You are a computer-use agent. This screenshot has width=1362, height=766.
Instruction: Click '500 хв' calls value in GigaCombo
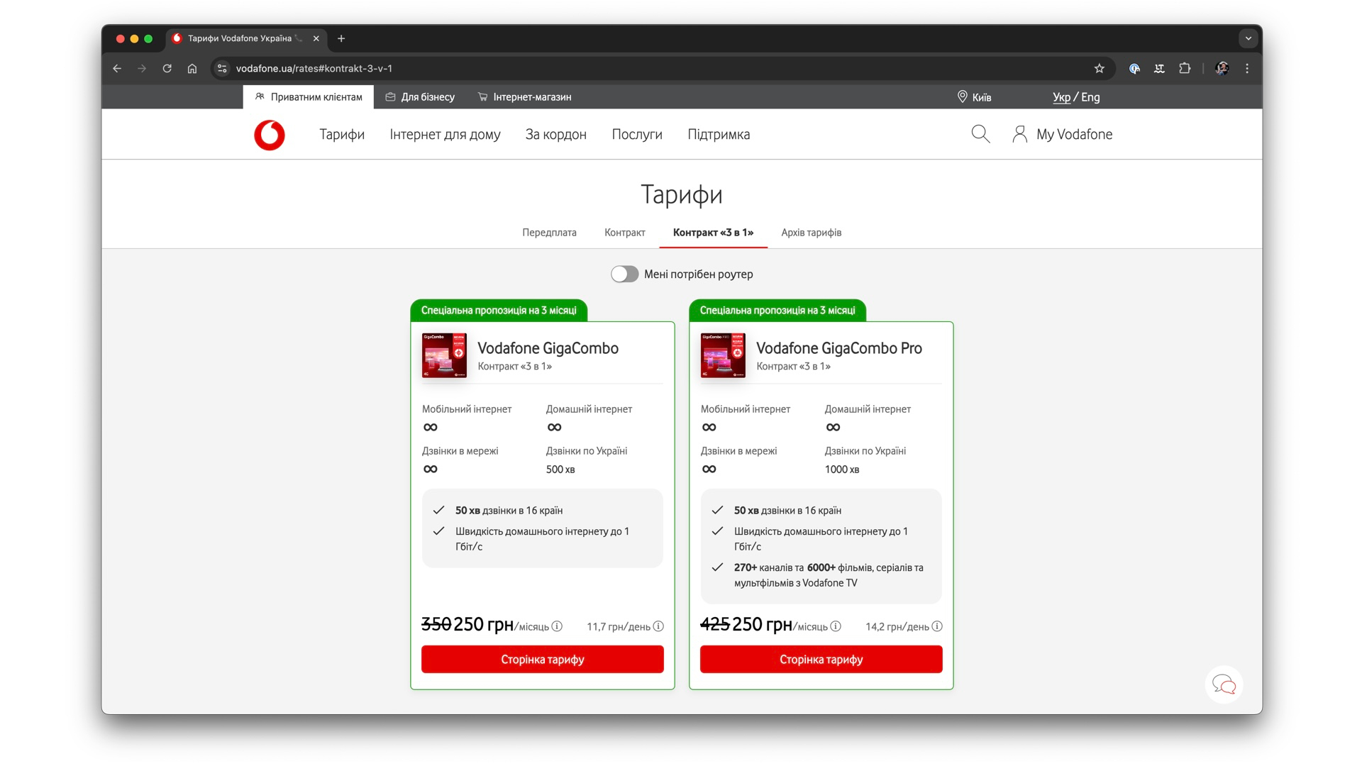[560, 470]
